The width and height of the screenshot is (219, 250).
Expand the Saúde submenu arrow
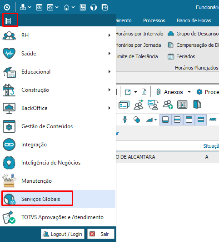109,54
